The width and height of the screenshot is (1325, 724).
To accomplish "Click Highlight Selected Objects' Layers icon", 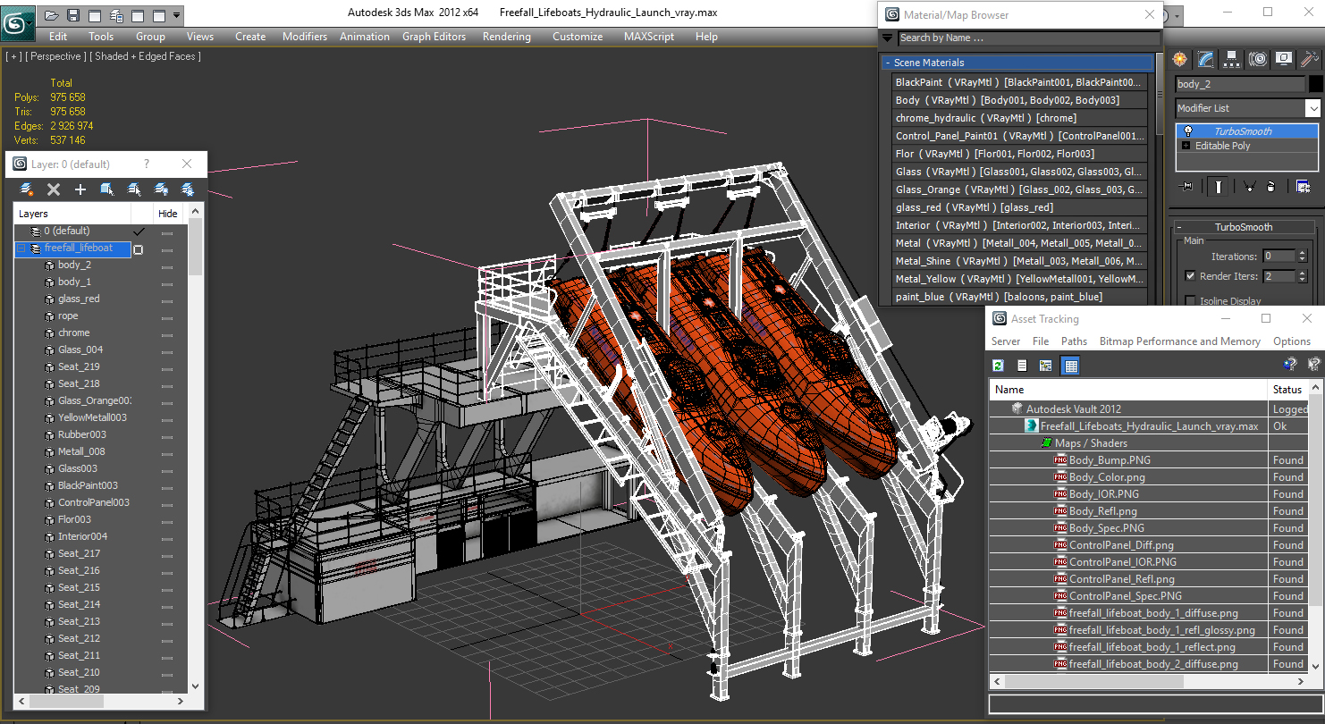I will tap(134, 189).
